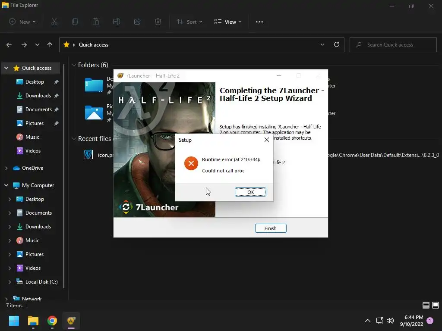Open the clock and date flyout
Viewport: 442px width, 331px height.
pyautogui.click(x=411, y=321)
